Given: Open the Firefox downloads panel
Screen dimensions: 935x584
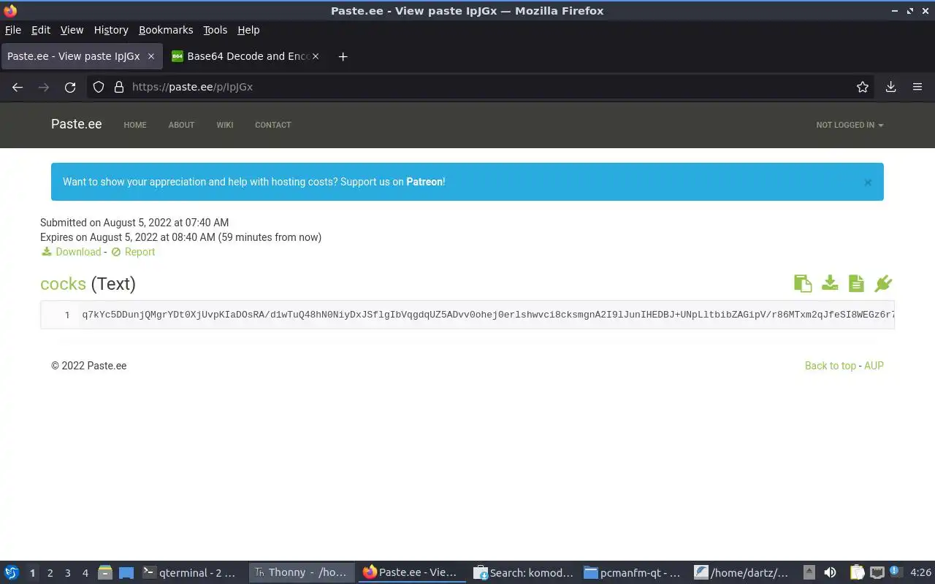Looking at the screenshot, I should pyautogui.click(x=891, y=87).
